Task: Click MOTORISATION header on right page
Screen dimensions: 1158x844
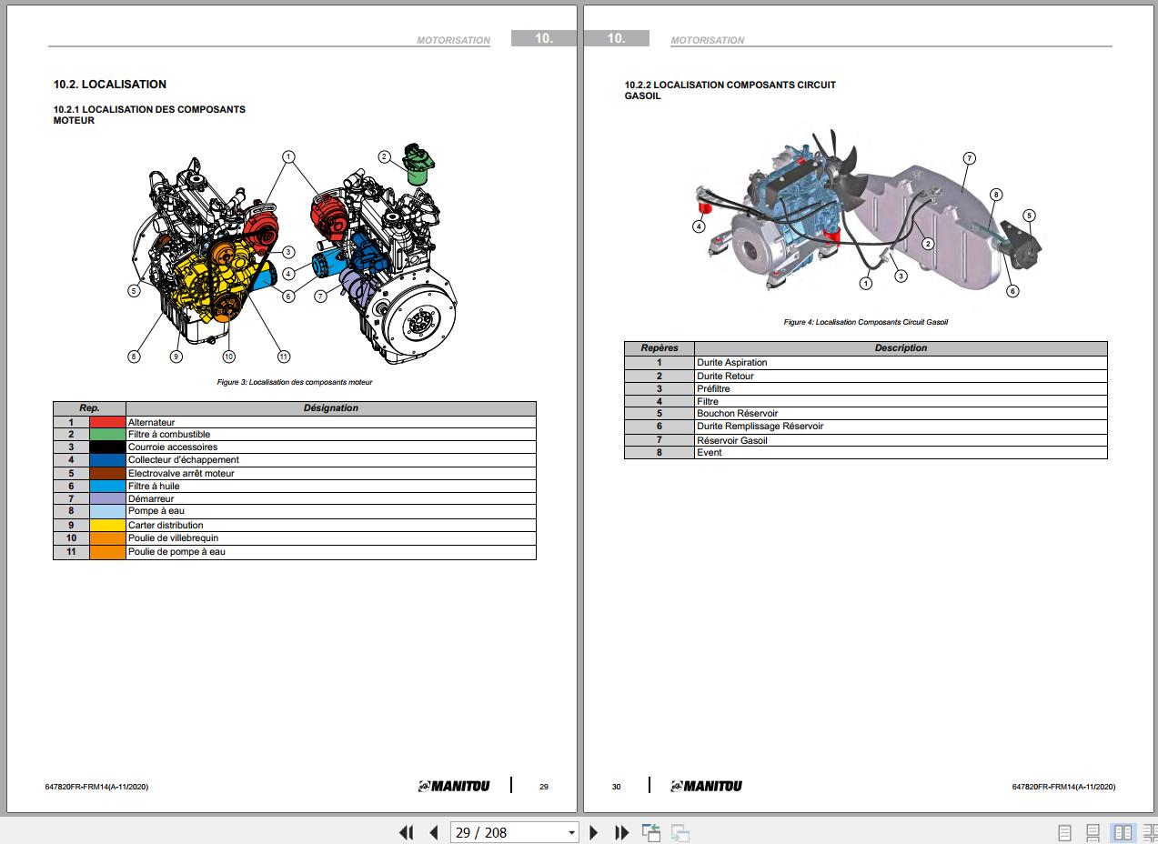Action: coord(707,41)
